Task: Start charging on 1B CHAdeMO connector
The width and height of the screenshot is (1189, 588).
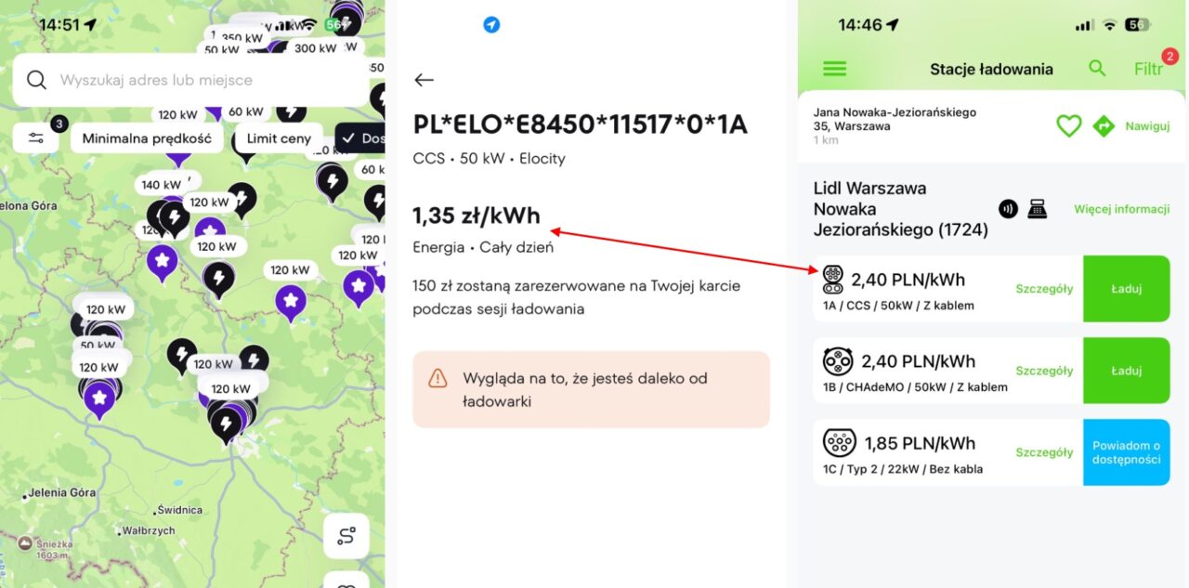Action: pyautogui.click(x=1127, y=371)
